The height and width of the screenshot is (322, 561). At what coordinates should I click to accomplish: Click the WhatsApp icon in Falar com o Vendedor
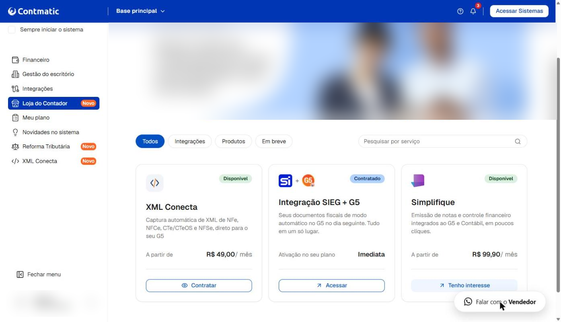(468, 301)
